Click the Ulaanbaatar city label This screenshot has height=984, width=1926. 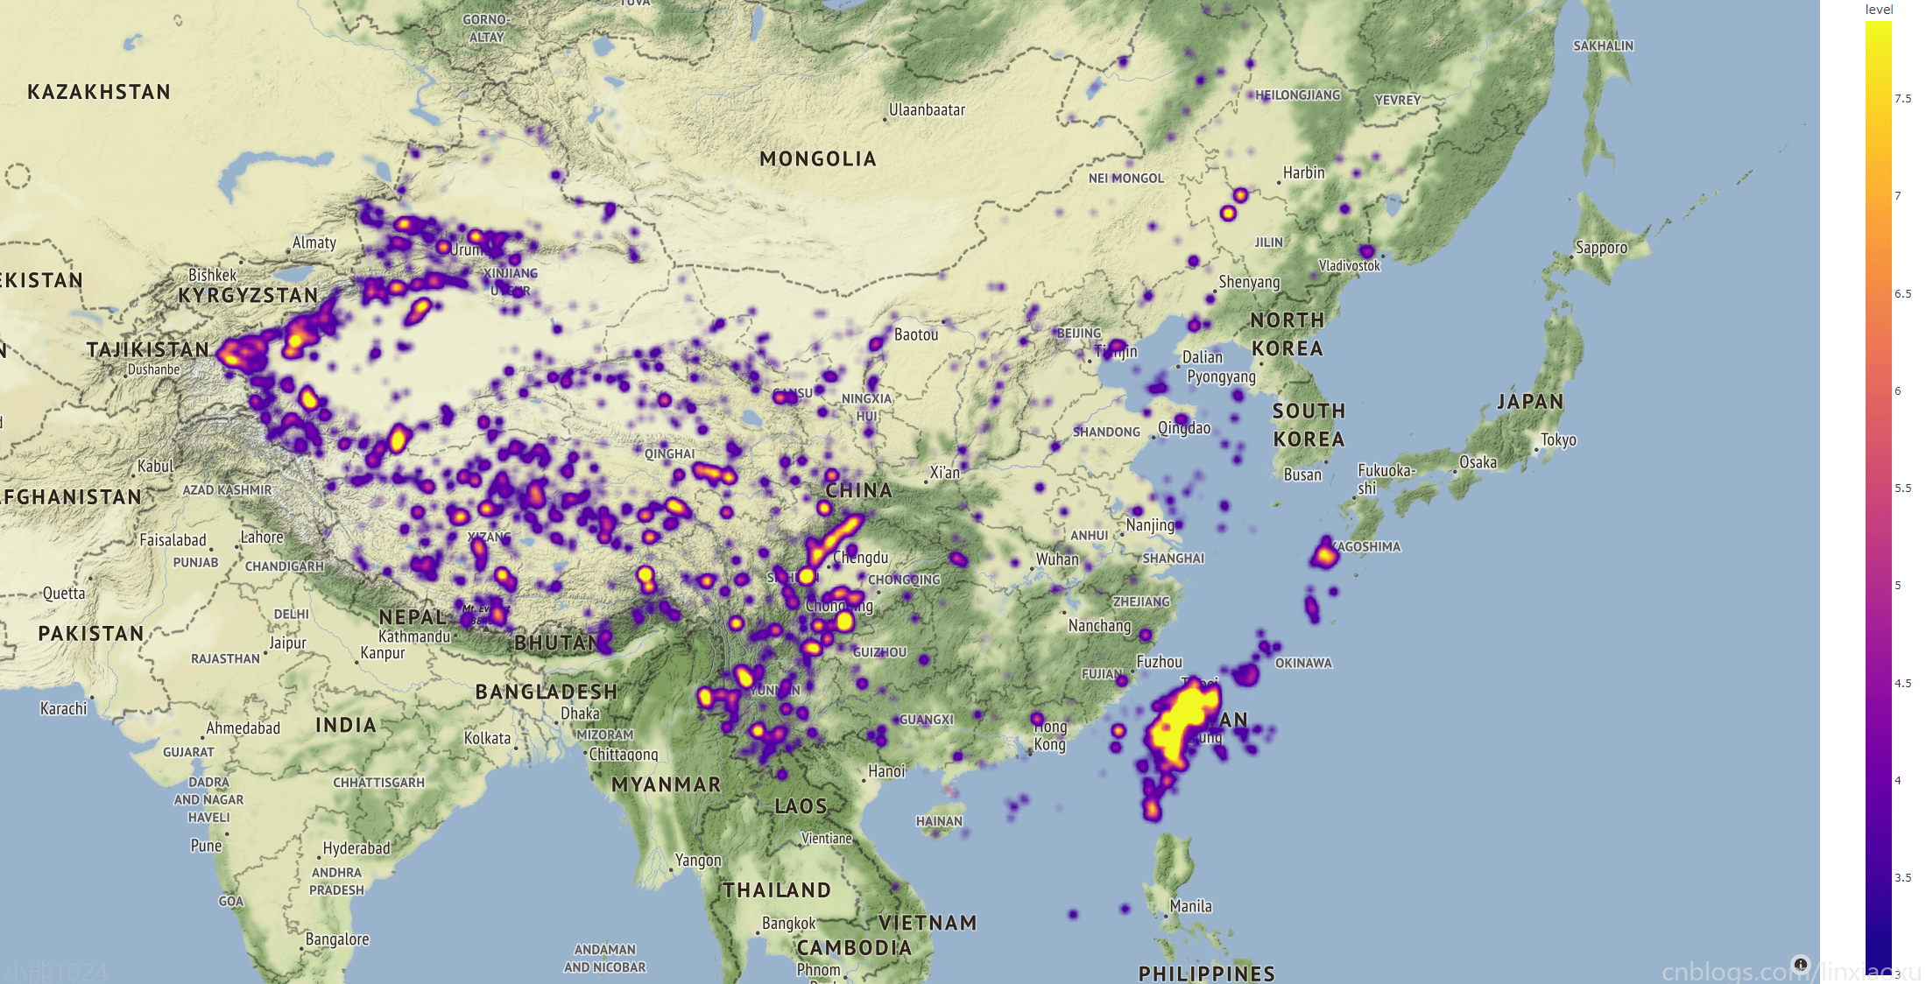coord(927,110)
